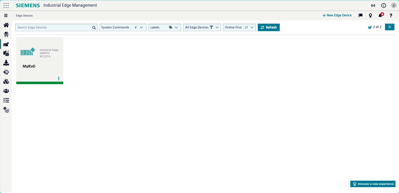
Task: Switch the device list view mode
Action: [389, 27]
